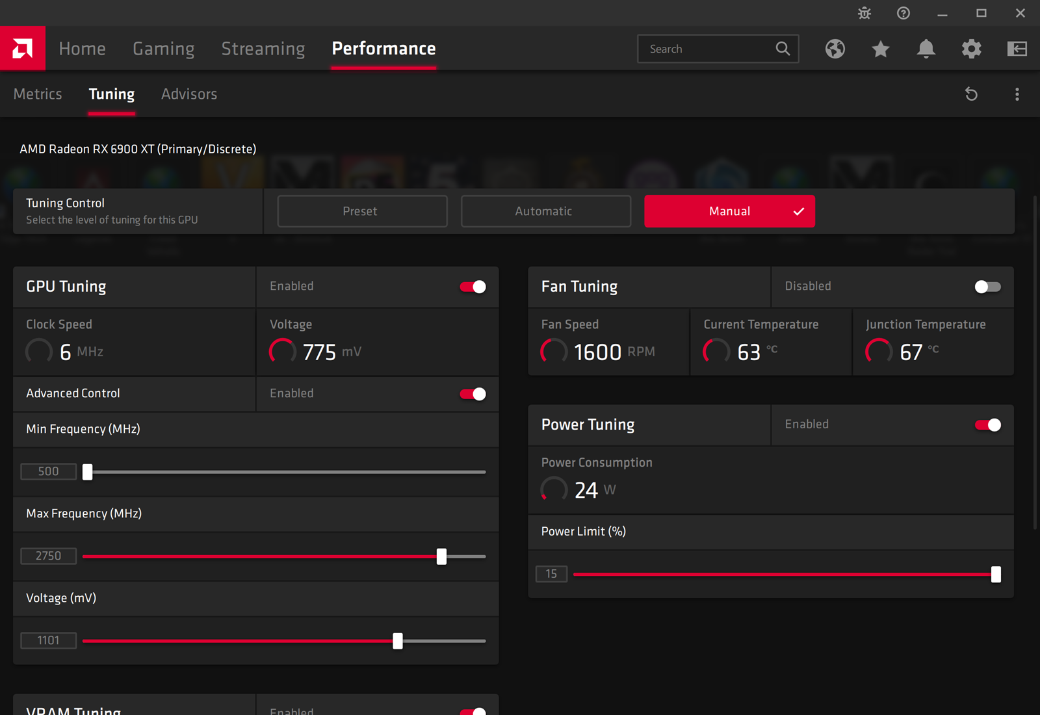Image resolution: width=1040 pixels, height=715 pixels.
Task: Turn on the Fan Tuning toggle
Action: pyautogui.click(x=987, y=287)
